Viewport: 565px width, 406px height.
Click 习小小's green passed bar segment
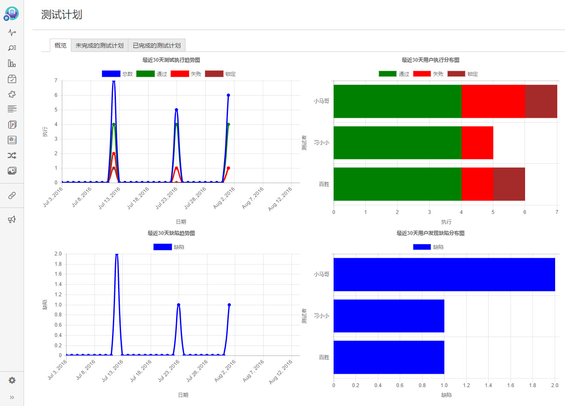(x=398, y=143)
